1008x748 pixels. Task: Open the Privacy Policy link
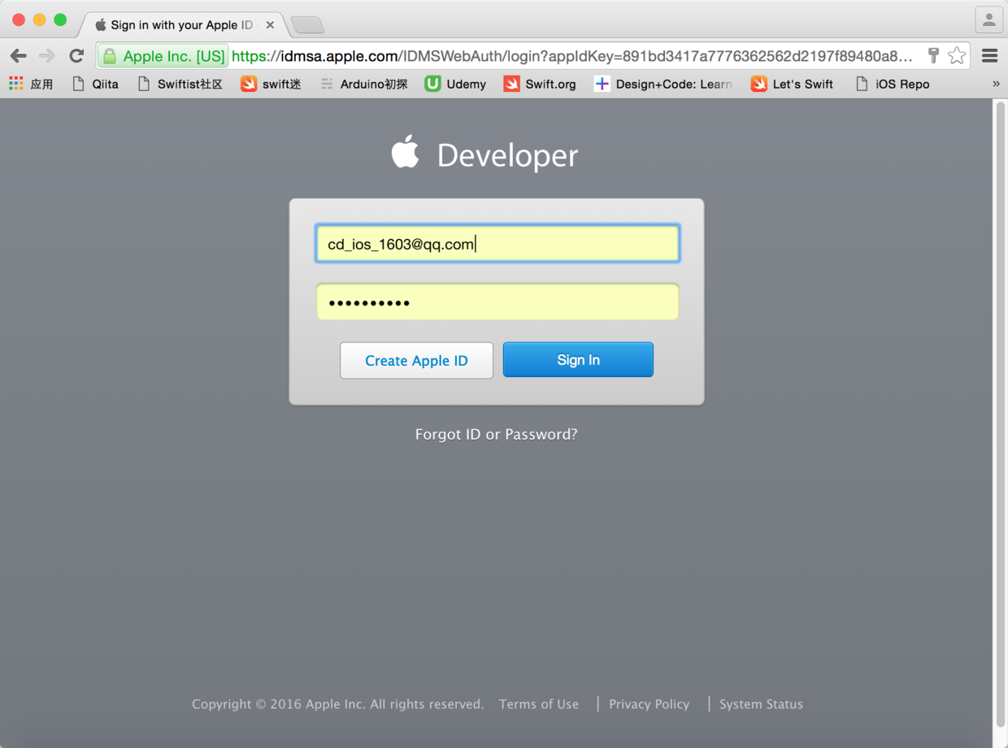tap(649, 704)
